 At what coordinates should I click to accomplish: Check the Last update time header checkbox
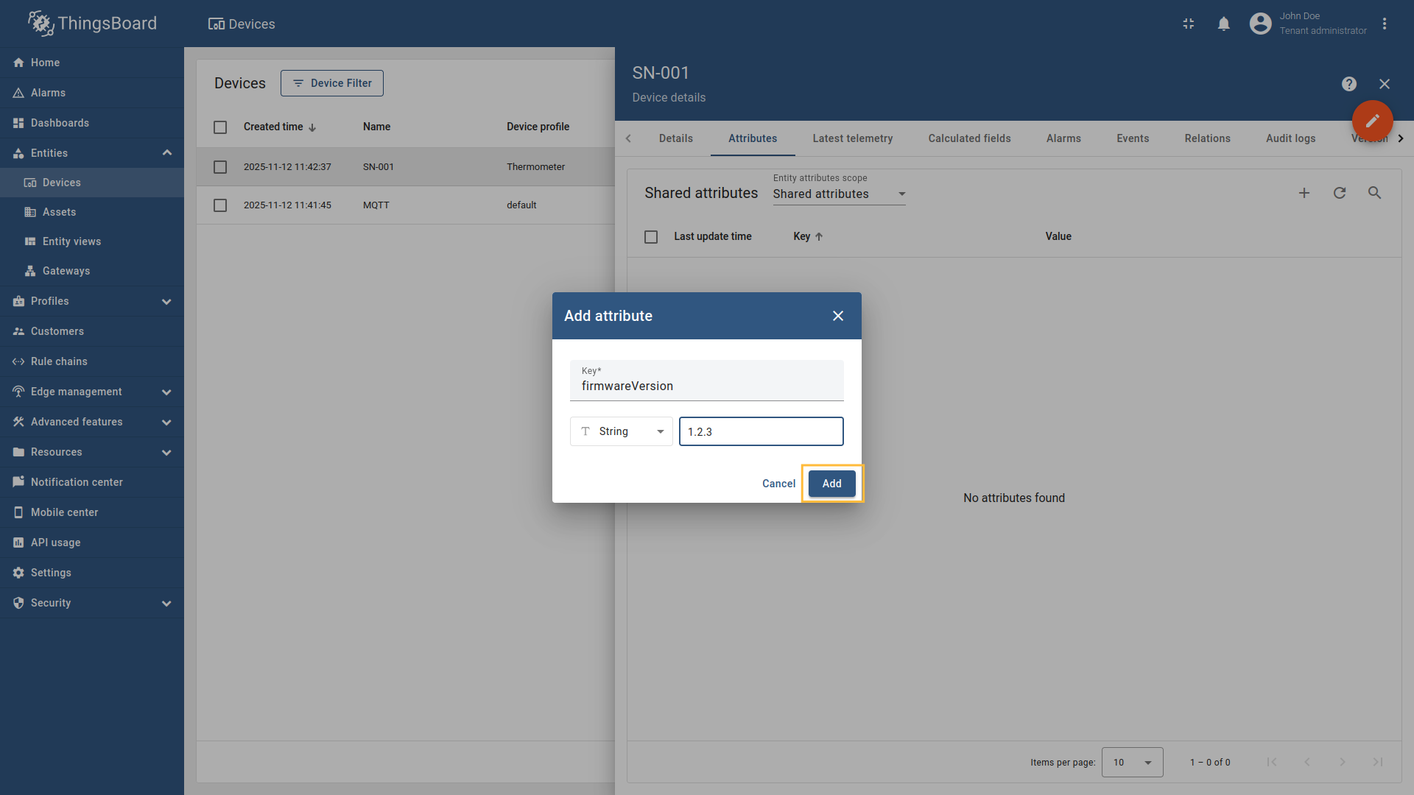point(650,236)
